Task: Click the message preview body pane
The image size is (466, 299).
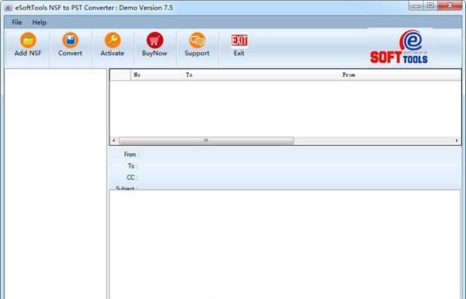Action: coord(285,245)
